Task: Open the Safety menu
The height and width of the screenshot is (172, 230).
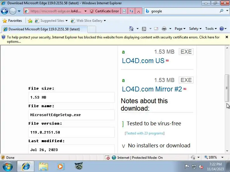Action: [x=195, y=29]
